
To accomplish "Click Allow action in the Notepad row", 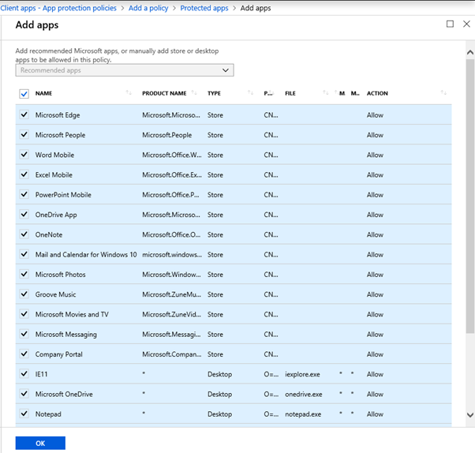I will pos(375,414).
